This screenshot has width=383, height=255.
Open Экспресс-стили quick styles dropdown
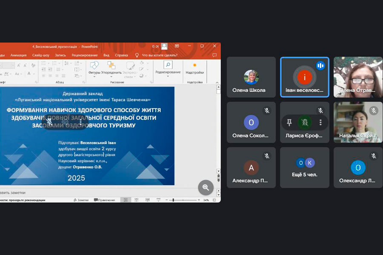(x=130, y=69)
